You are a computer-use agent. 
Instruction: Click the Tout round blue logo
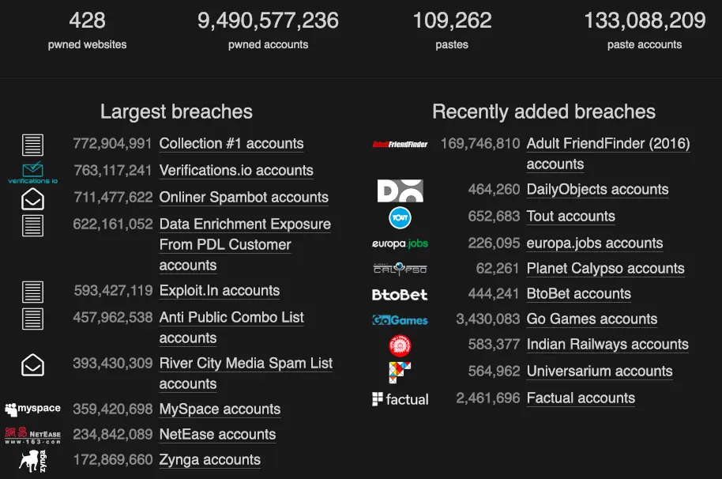coord(400,217)
